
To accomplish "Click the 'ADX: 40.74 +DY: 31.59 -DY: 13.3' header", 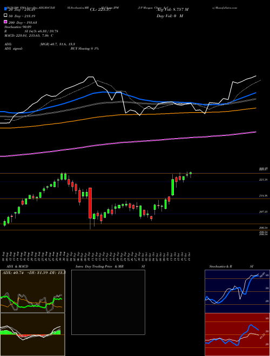I will [33, 272].
